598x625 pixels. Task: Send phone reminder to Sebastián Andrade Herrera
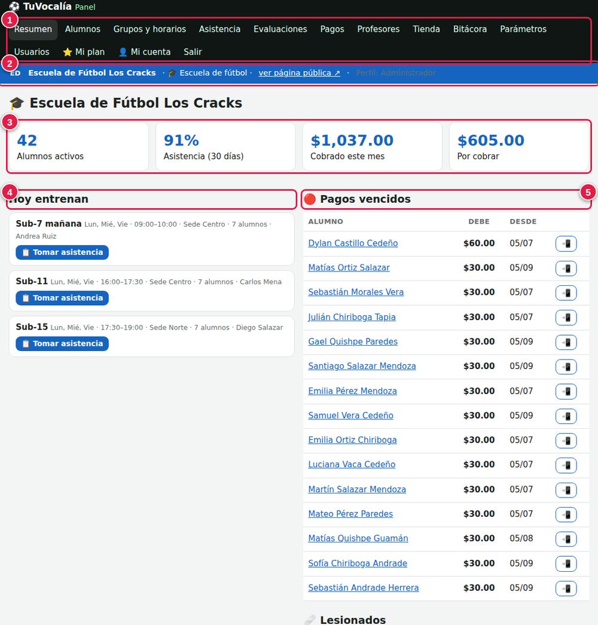[x=566, y=589]
